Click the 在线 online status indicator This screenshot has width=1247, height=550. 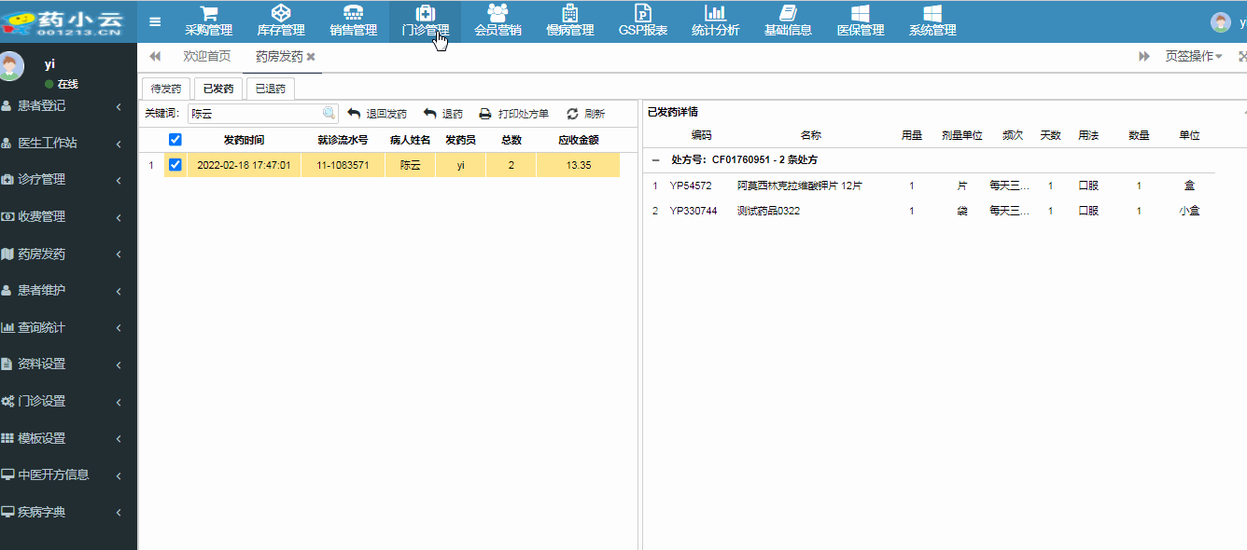coord(62,84)
